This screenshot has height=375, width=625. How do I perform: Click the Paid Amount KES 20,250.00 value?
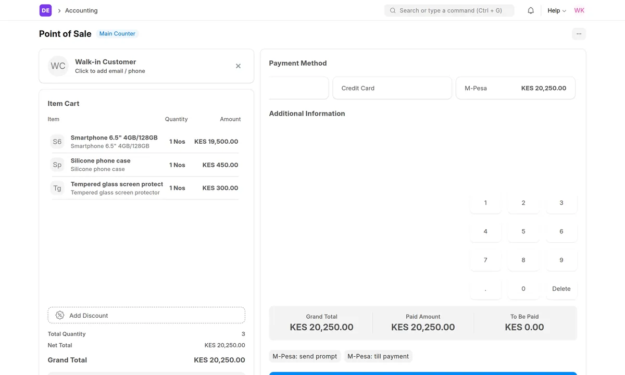(x=423, y=327)
